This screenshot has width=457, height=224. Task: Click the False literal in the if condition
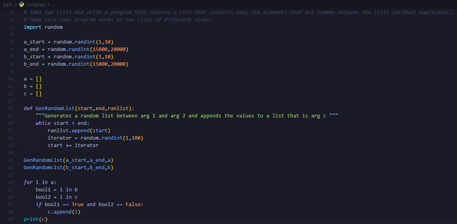pyautogui.click(x=133, y=204)
